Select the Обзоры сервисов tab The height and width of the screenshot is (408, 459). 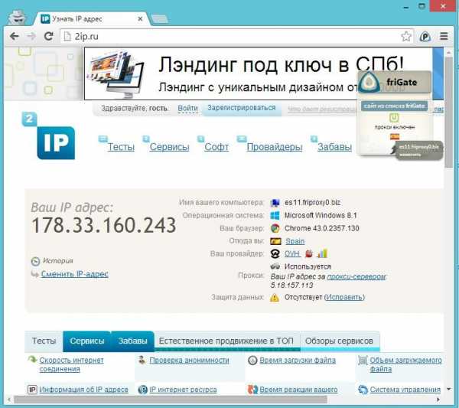(x=339, y=341)
